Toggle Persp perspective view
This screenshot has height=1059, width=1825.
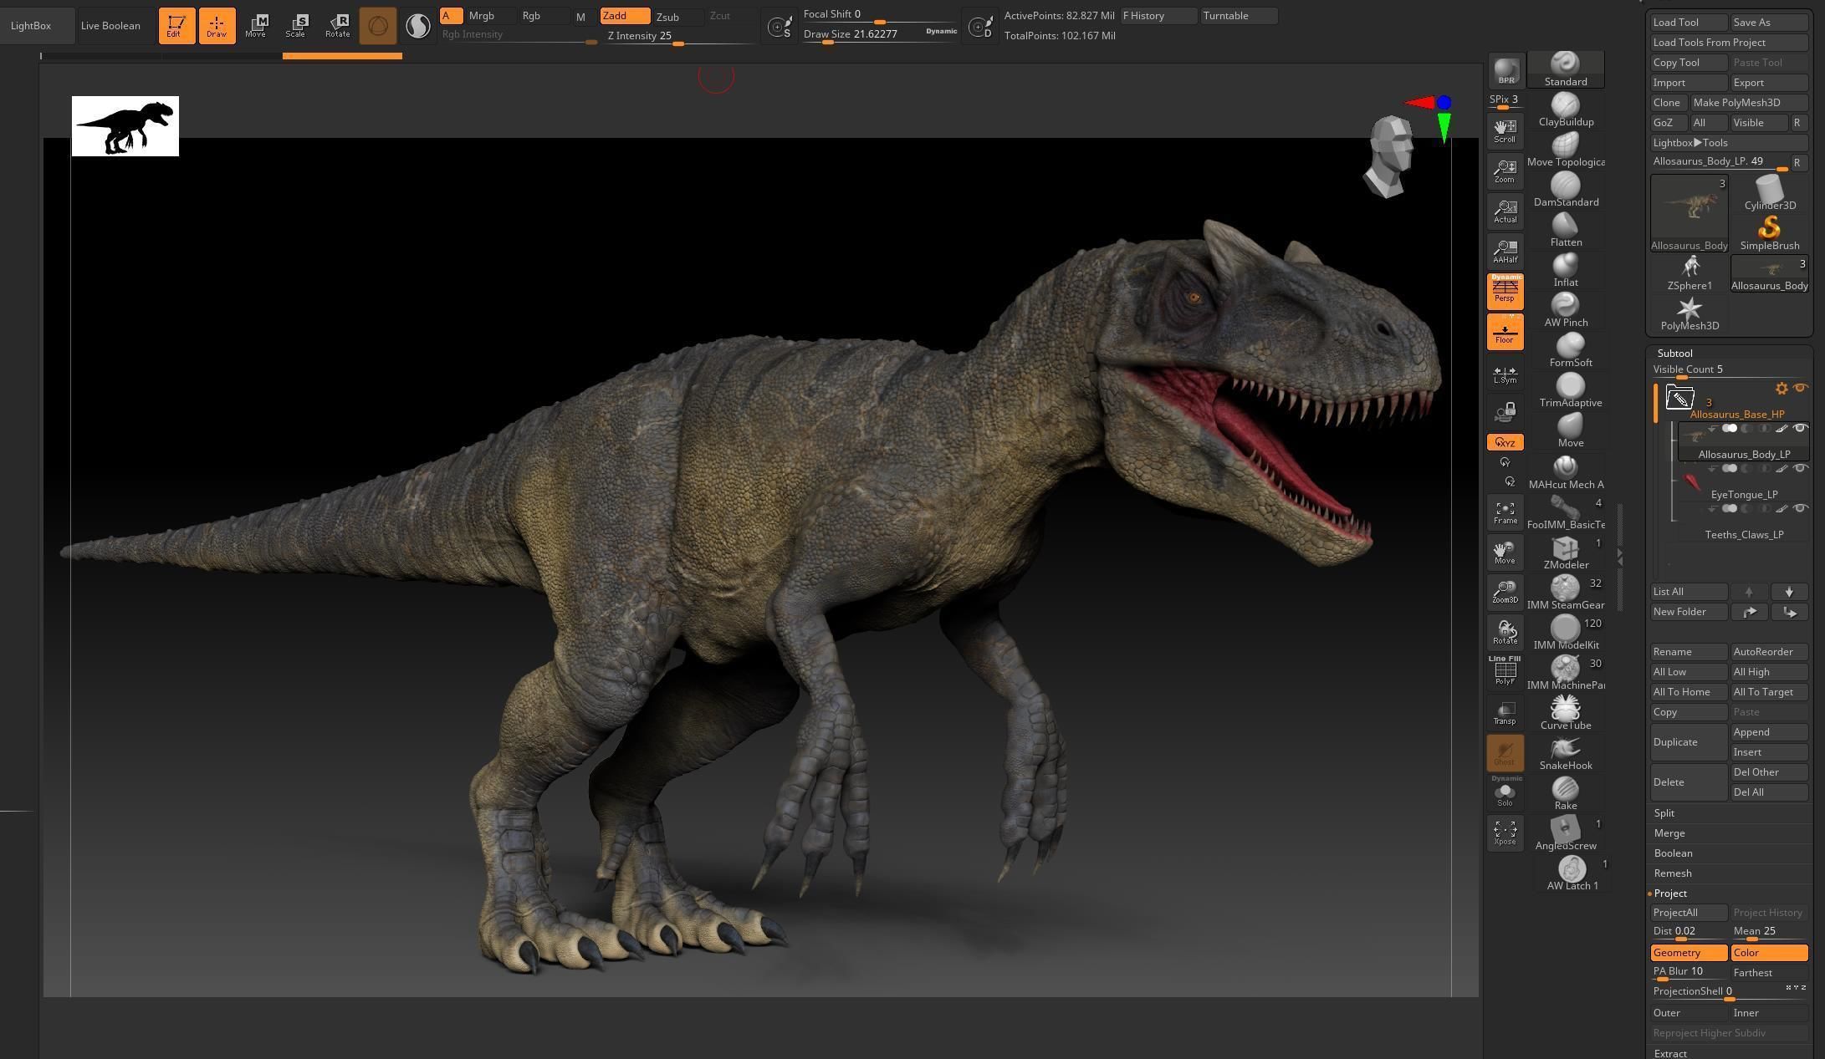[x=1505, y=291]
